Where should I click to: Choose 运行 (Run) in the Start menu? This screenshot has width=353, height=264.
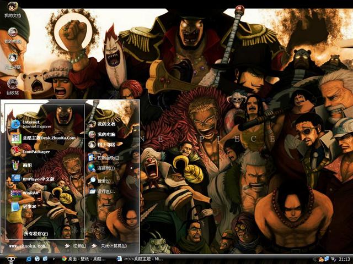105,191
